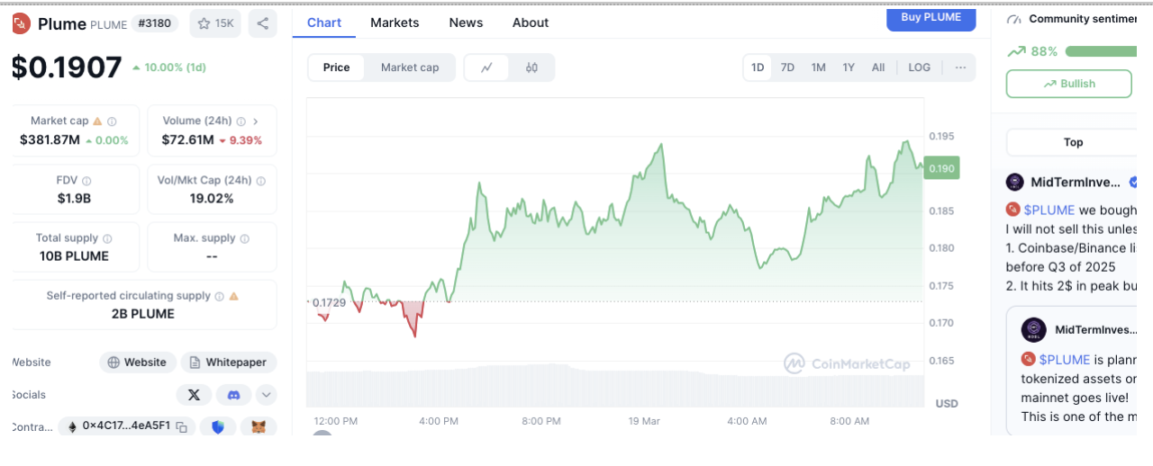Open the Discord social link
The image size is (1153, 466).
(234, 394)
